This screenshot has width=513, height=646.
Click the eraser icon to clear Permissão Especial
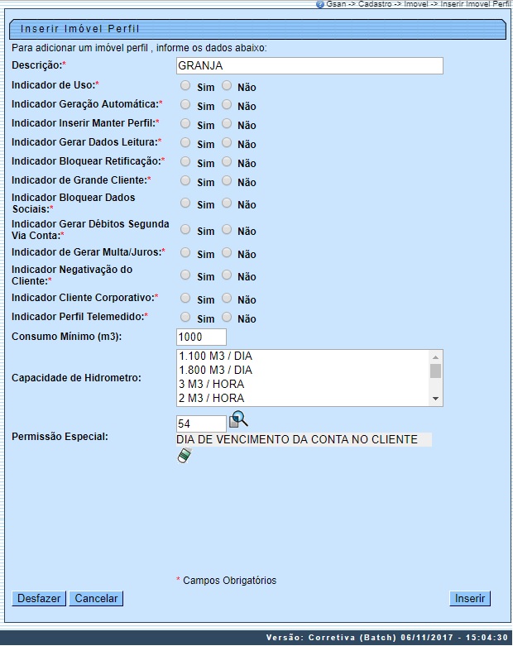point(184,456)
